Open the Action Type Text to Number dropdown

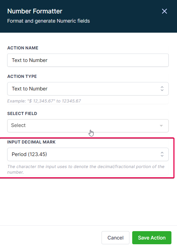click(x=88, y=89)
